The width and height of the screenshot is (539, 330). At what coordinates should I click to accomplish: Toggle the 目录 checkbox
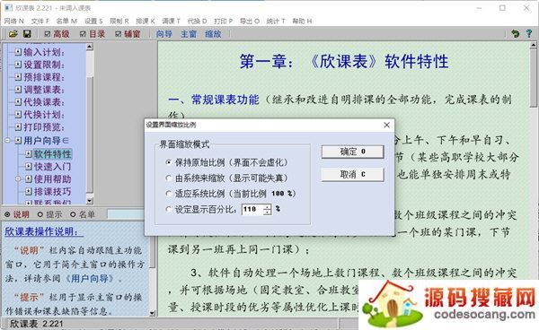[x=83, y=34]
